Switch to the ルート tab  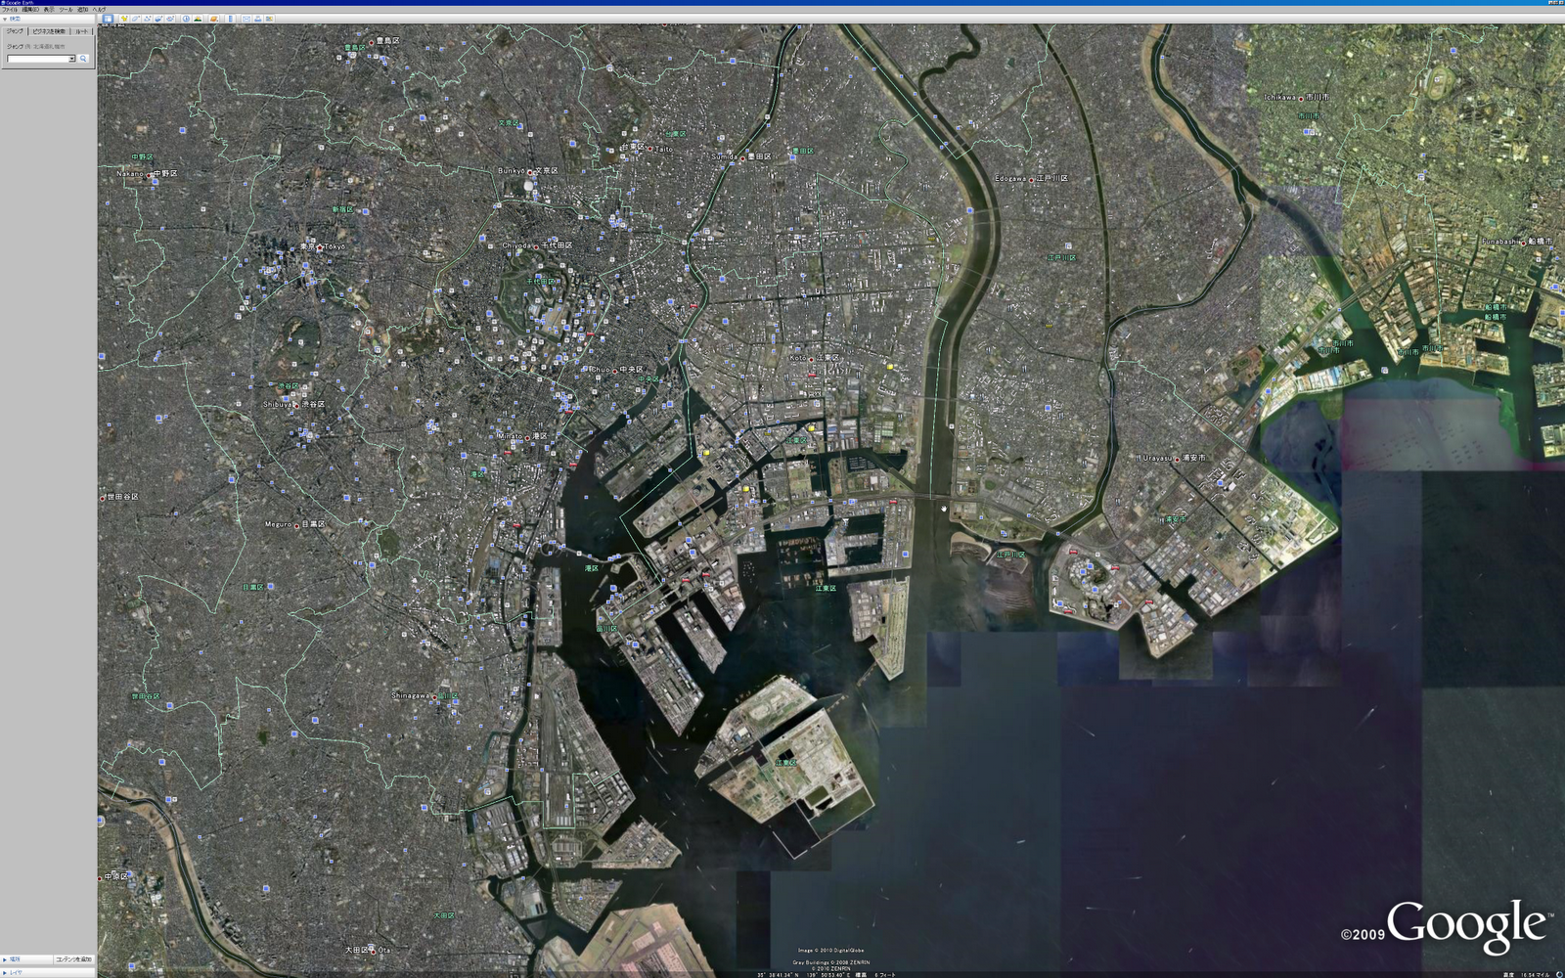(81, 31)
